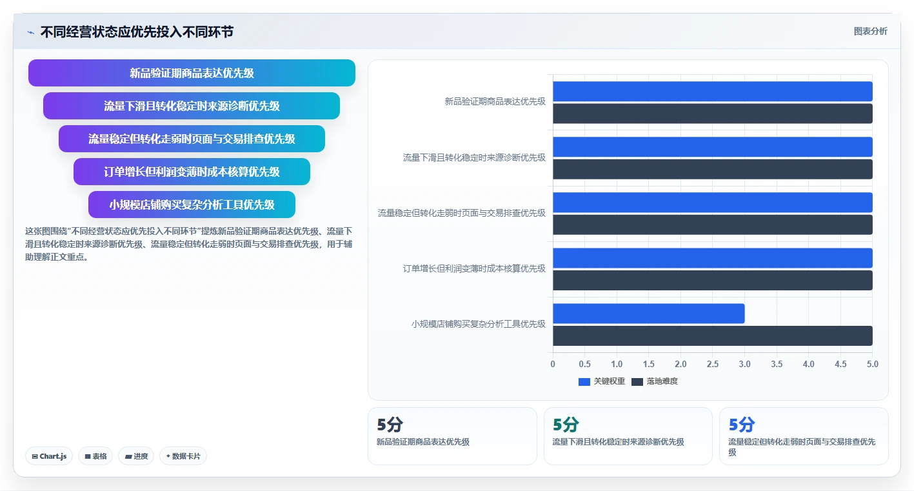
Task: Click the x-axis tick value 0.5
Action: point(585,365)
